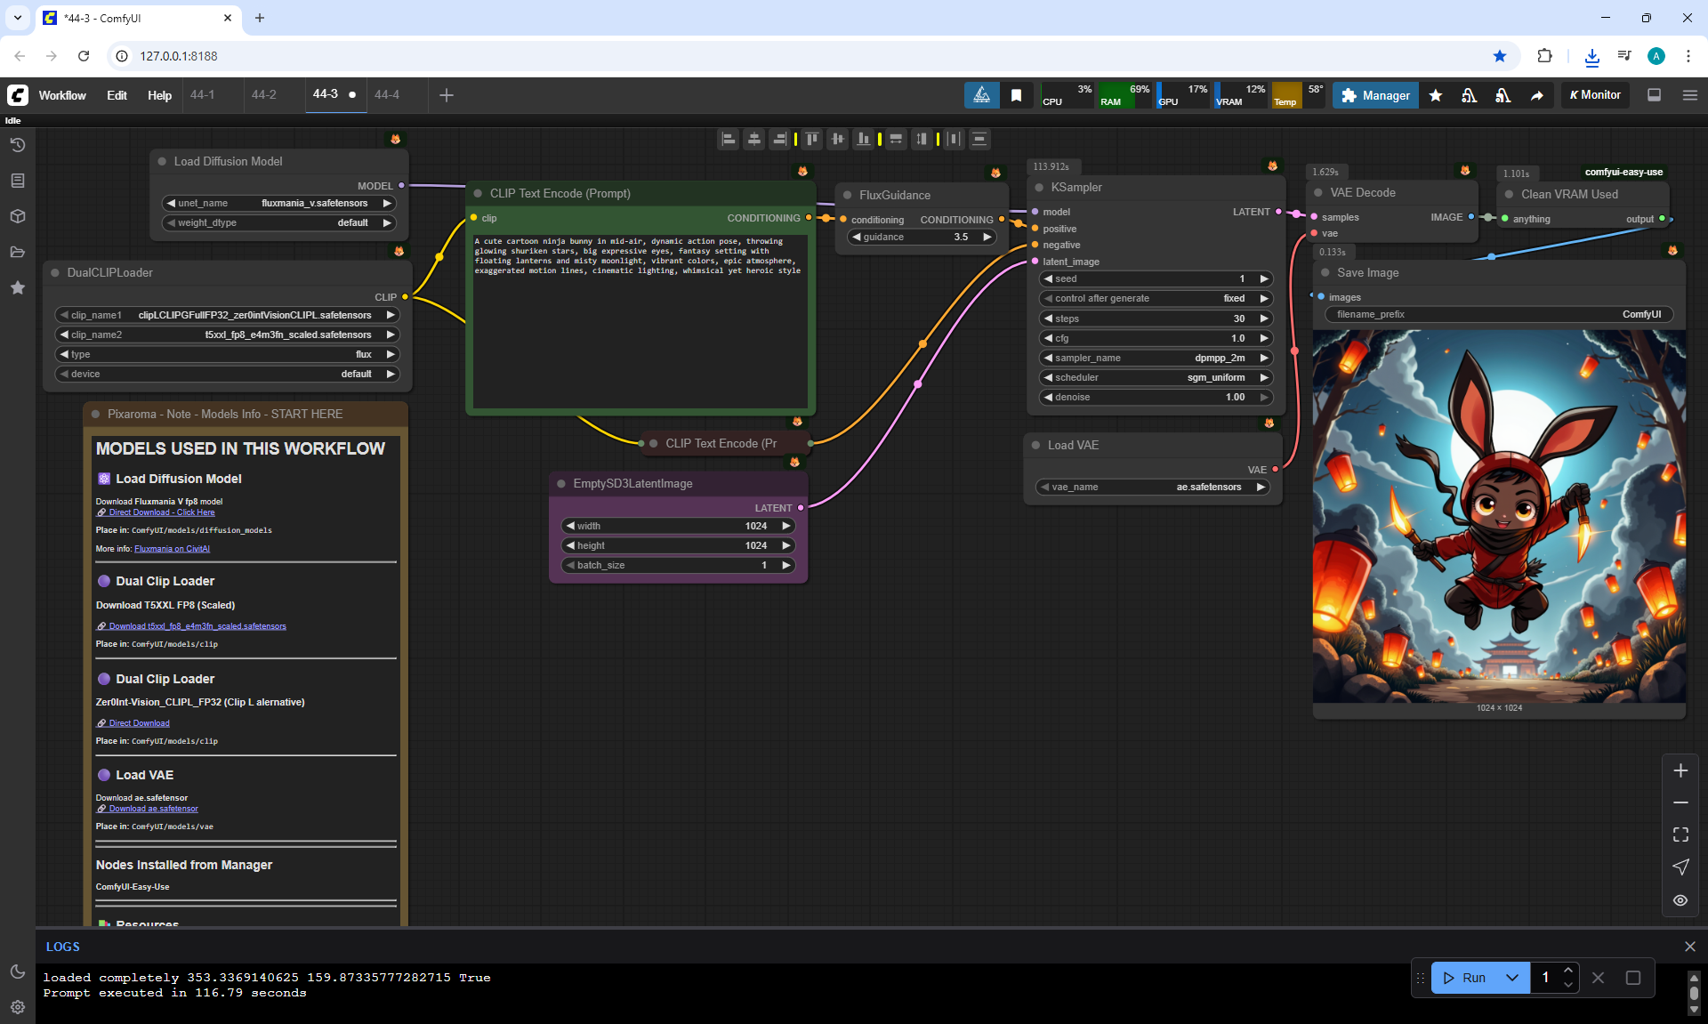Click the fit view icon
Image resolution: width=1708 pixels, height=1024 pixels.
tap(1680, 835)
